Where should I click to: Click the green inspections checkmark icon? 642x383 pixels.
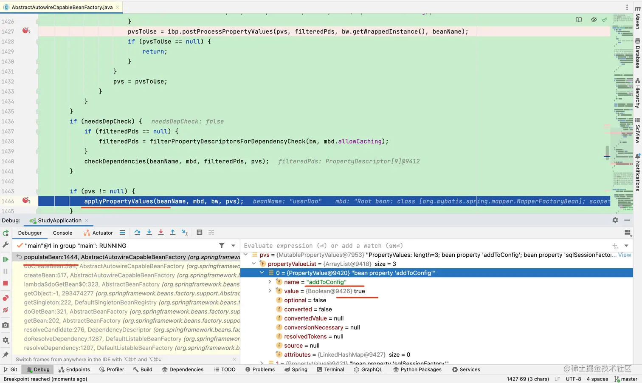(604, 20)
